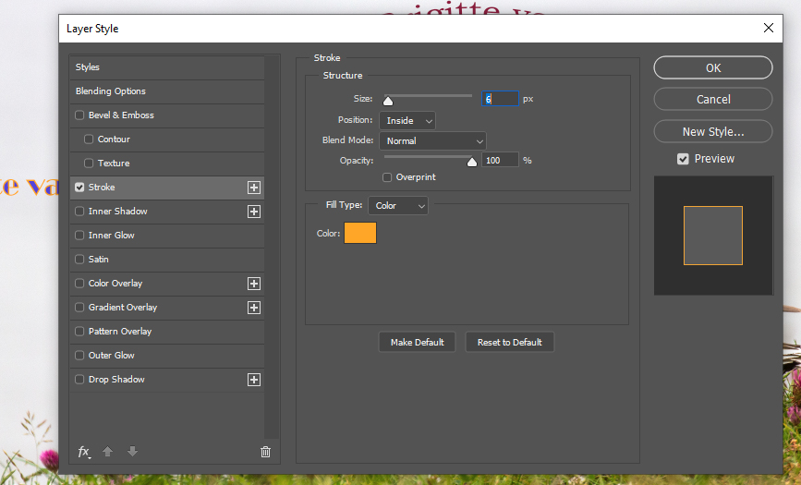The height and width of the screenshot is (485, 801).
Task: Click the trash delete effect icon
Action: click(x=265, y=452)
